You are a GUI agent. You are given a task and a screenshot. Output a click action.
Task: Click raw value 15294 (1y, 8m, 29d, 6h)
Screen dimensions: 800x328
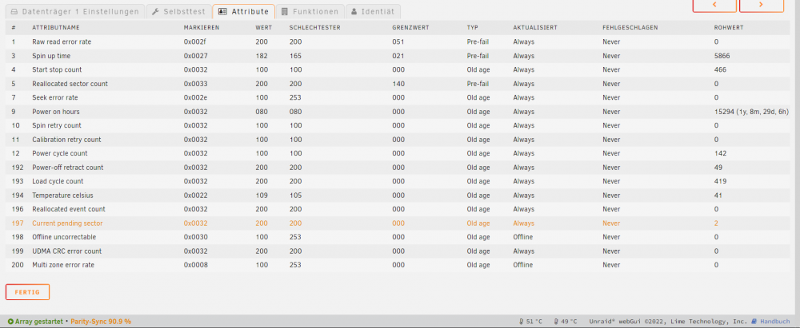click(751, 112)
